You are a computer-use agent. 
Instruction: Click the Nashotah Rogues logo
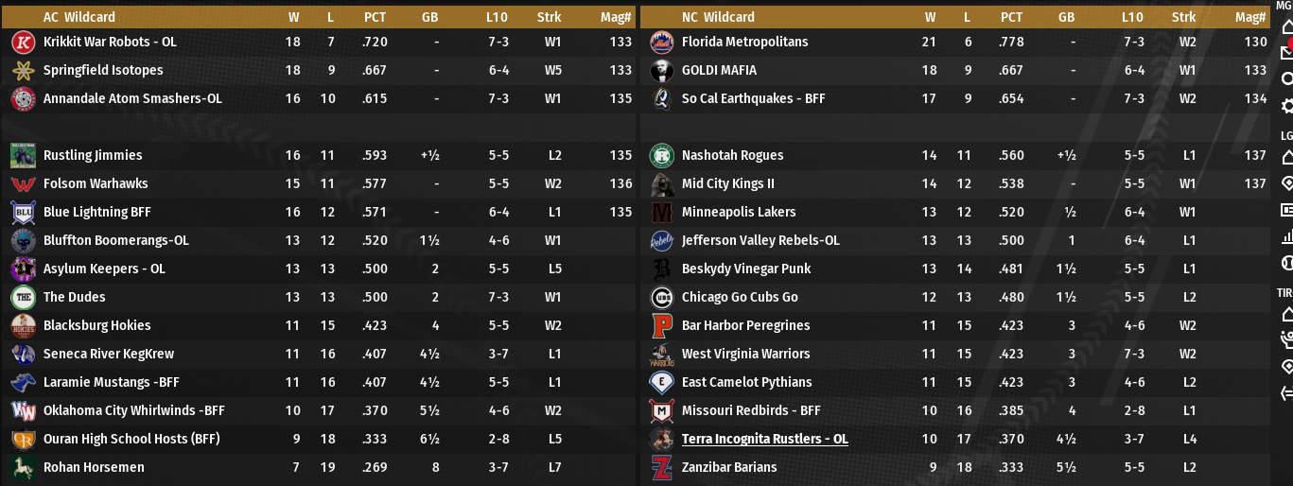(x=661, y=156)
